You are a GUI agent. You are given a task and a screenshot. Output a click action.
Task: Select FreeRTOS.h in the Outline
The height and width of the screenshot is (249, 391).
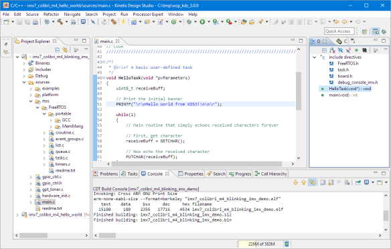[x=348, y=63]
